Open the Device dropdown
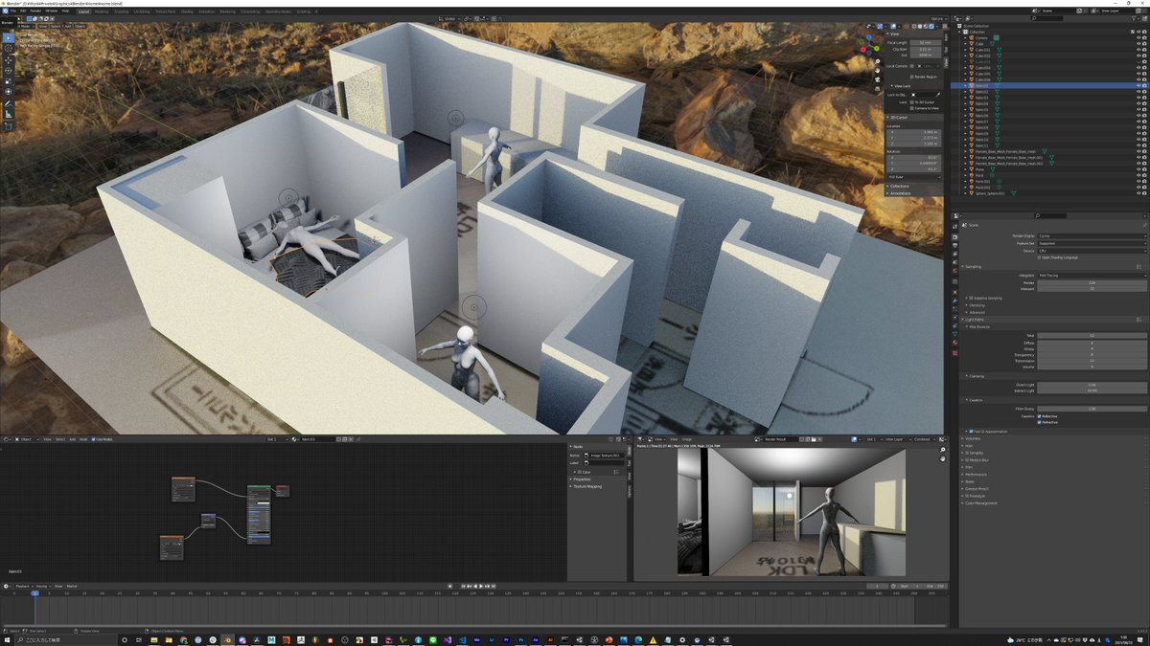Image resolution: width=1150 pixels, height=646 pixels. (x=1092, y=251)
